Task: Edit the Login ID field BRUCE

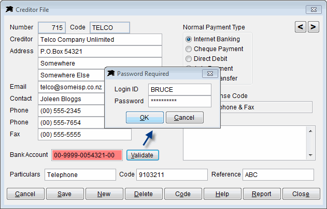Action: coord(180,90)
